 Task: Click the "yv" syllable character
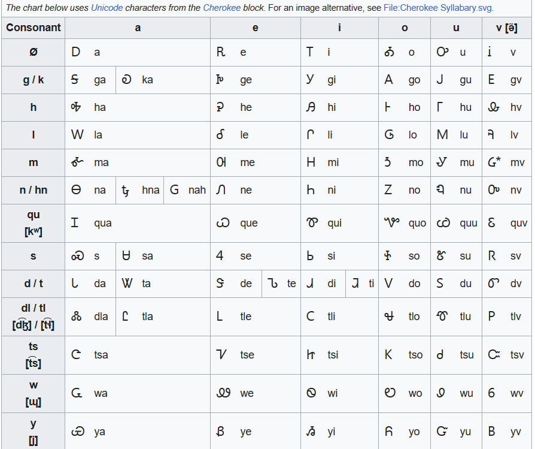pyautogui.click(x=492, y=432)
